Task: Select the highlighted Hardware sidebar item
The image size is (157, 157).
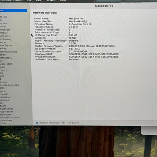Action: (14, 11)
